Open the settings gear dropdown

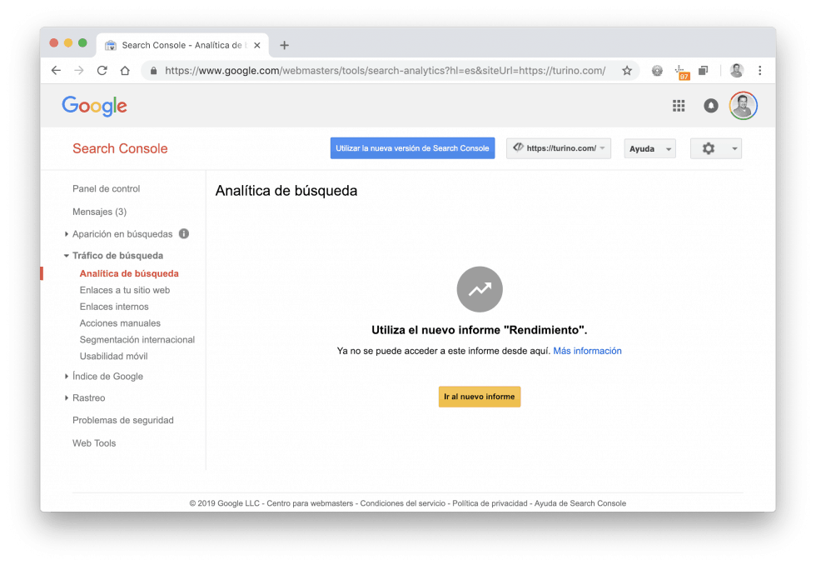coord(715,148)
